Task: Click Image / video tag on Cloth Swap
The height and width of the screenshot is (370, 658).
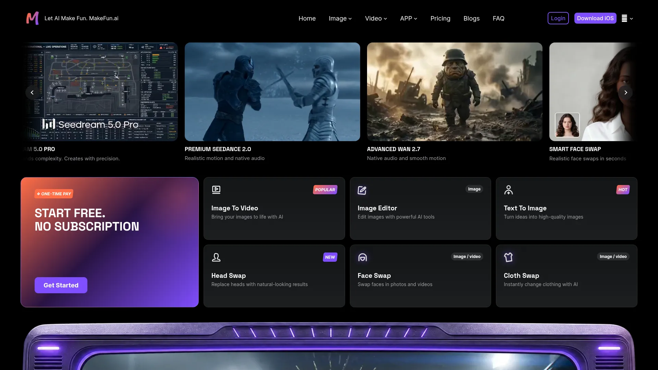Action: point(613,257)
